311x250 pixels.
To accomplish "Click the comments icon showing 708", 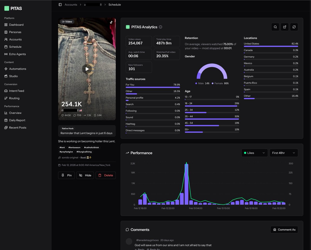I will point(75,115).
